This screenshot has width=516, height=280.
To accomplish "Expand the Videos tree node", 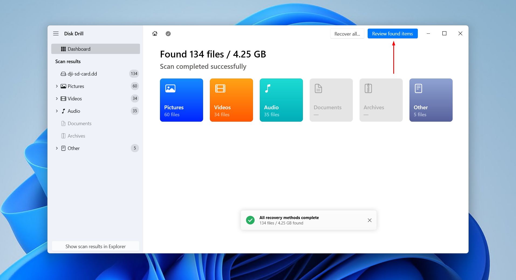I will click(x=57, y=98).
